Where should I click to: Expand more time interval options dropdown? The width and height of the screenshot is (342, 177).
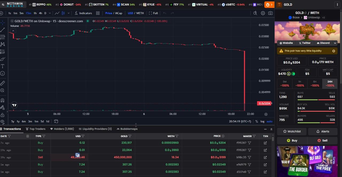point(50,13)
